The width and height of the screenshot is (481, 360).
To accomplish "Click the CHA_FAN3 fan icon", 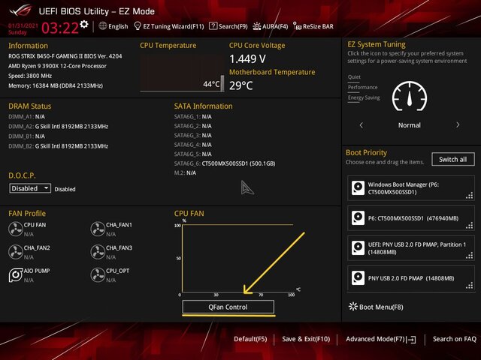I will (x=98, y=252).
